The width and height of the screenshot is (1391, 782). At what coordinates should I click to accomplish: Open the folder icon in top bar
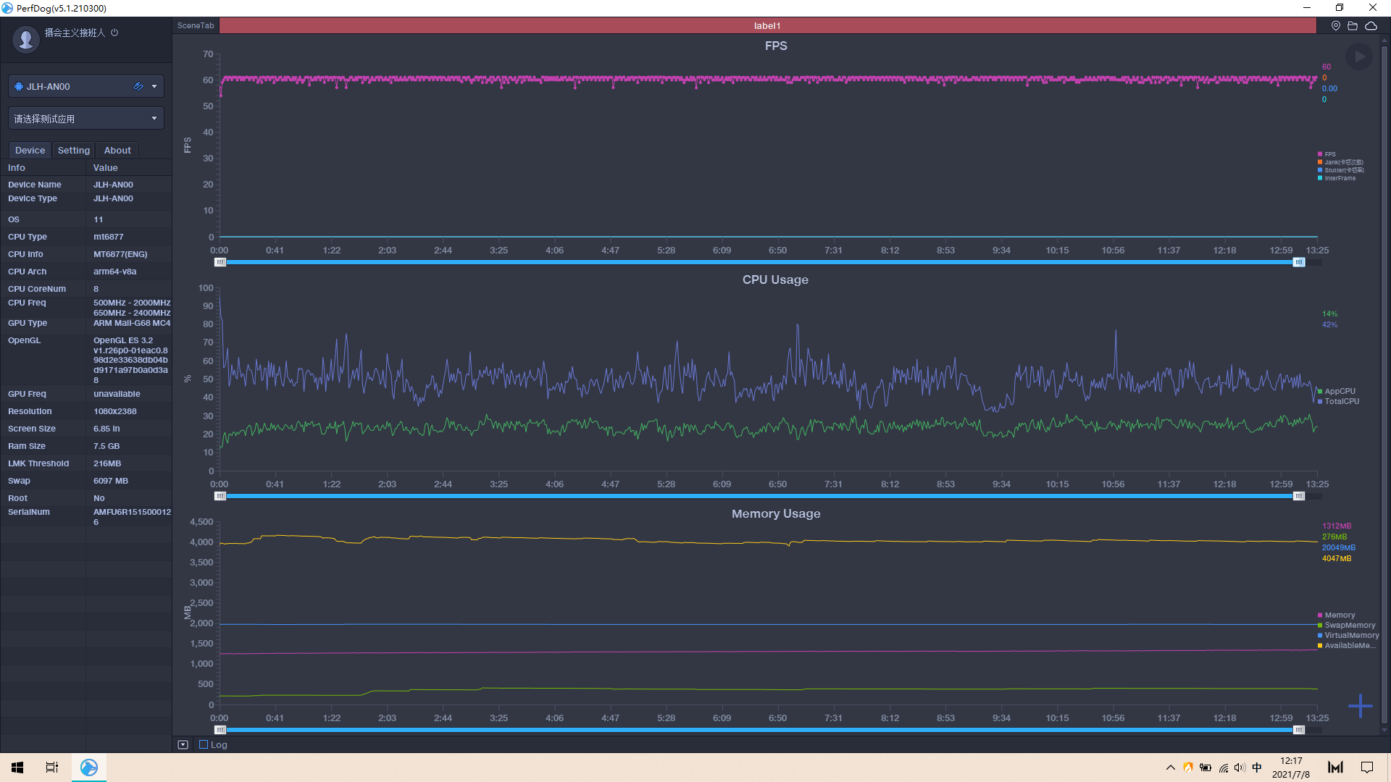tap(1353, 25)
